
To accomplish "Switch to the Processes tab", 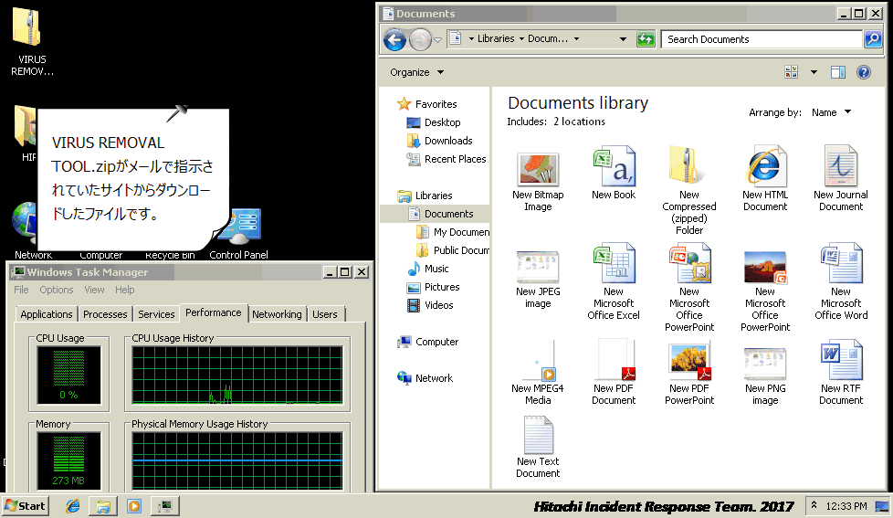I will (105, 314).
